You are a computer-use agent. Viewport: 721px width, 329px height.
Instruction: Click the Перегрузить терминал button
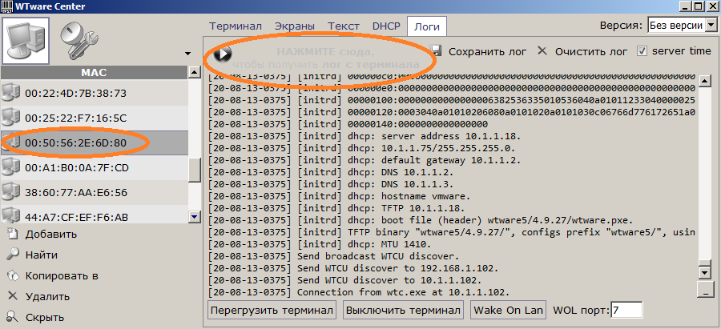[x=272, y=310]
